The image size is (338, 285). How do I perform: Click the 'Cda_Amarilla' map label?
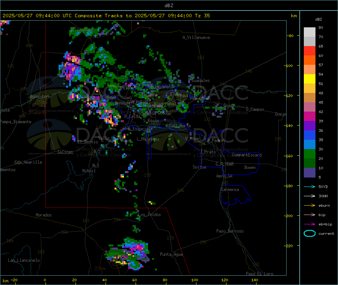28,162
